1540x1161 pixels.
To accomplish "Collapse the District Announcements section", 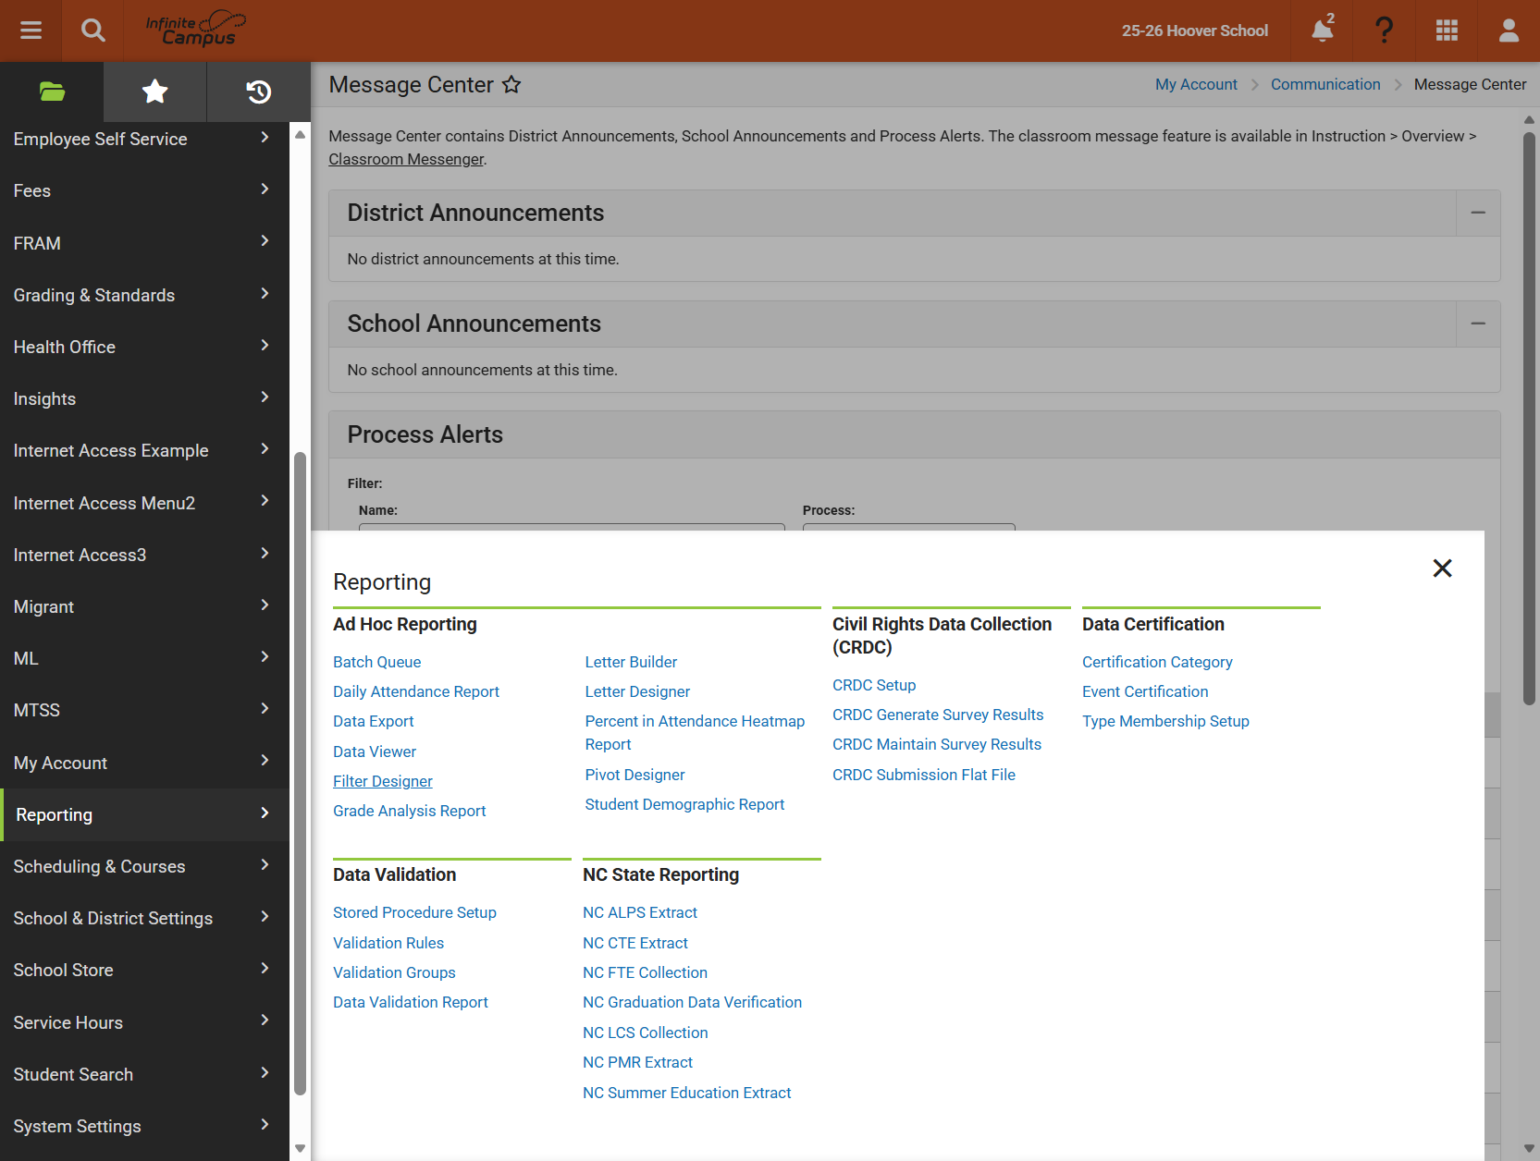I will 1478,213.
